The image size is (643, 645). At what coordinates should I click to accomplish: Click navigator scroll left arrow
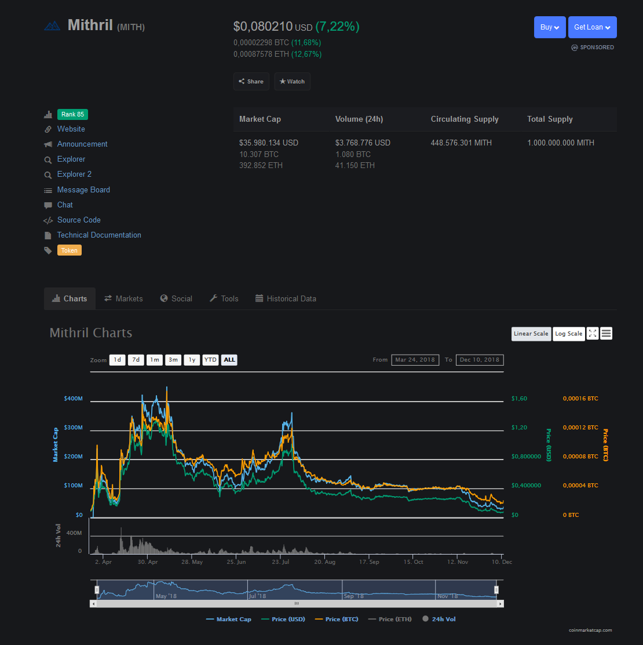click(94, 604)
